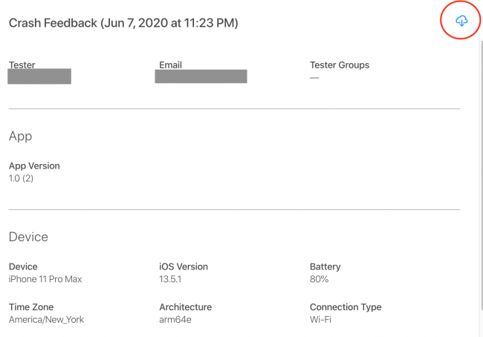Click the App Version label
The image size is (483, 337).
click(x=34, y=166)
